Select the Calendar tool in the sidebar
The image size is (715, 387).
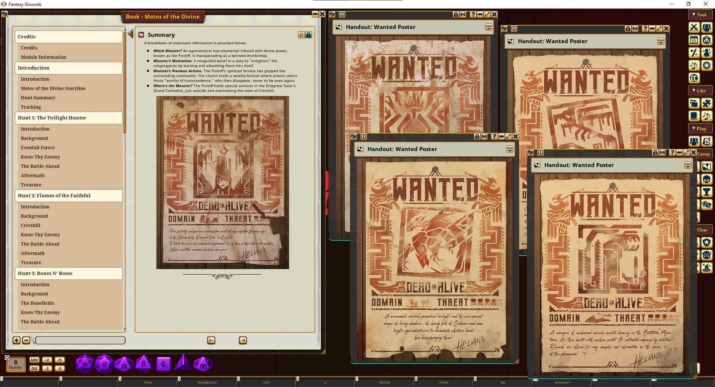[694, 40]
